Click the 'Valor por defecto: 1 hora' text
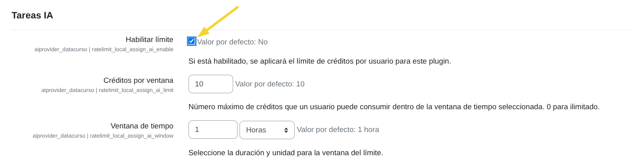The width and height of the screenshot is (633, 164). [x=338, y=130]
